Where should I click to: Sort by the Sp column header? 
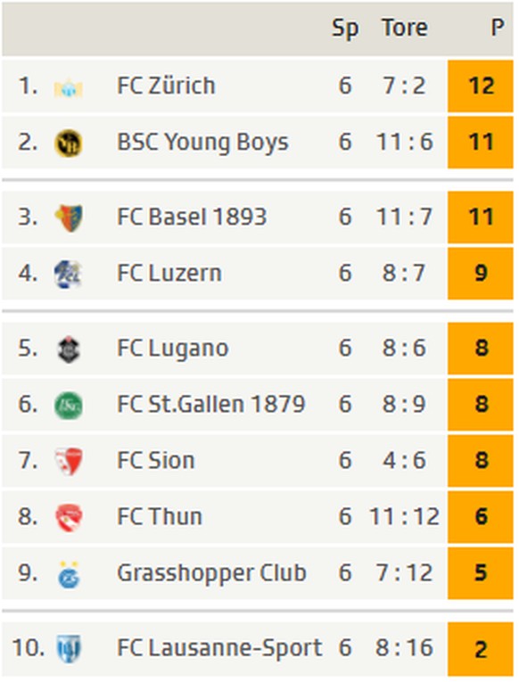345,29
